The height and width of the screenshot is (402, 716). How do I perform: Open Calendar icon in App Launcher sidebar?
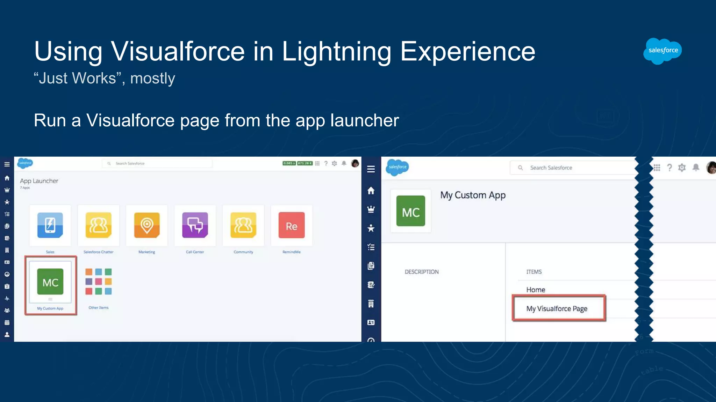(7, 322)
